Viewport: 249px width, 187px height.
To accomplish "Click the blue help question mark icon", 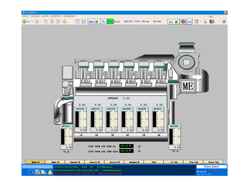I will [224, 21].
